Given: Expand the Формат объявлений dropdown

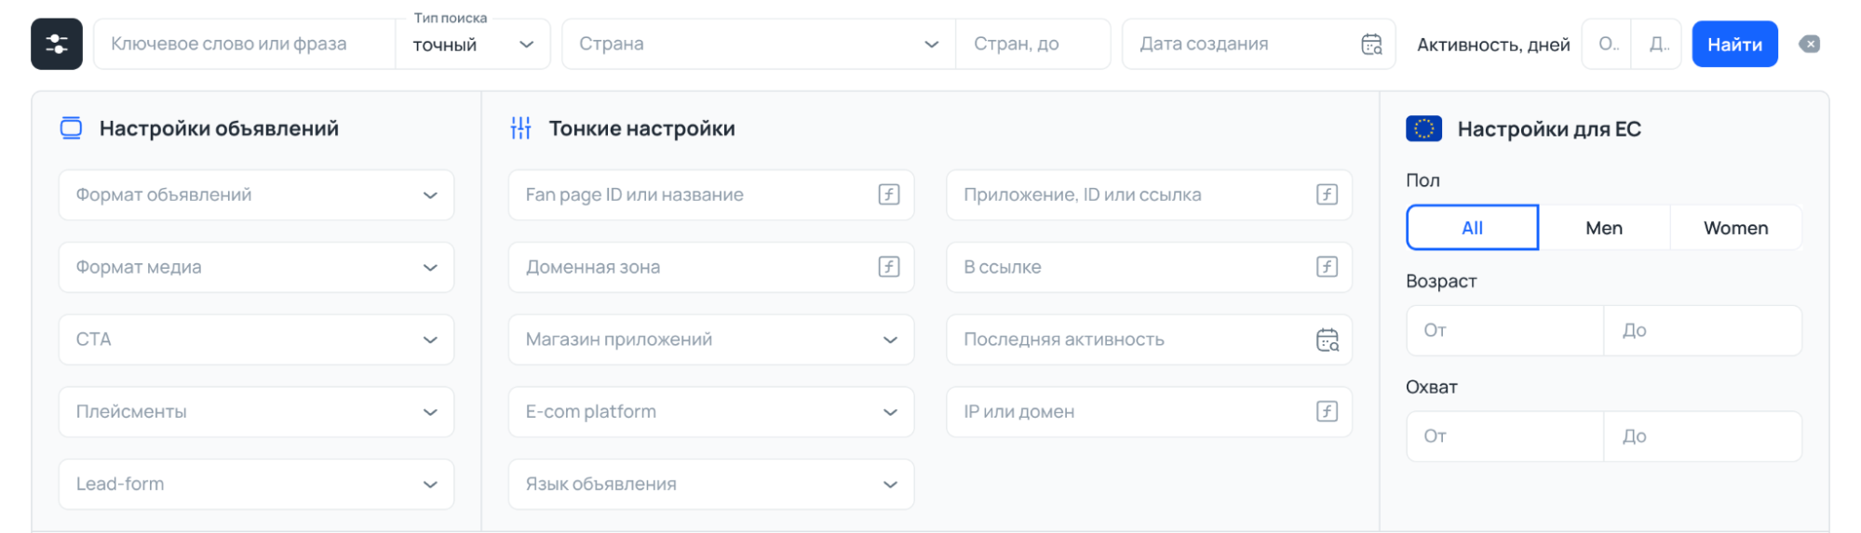Looking at the screenshot, I should pyautogui.click(x=256, y=194).
